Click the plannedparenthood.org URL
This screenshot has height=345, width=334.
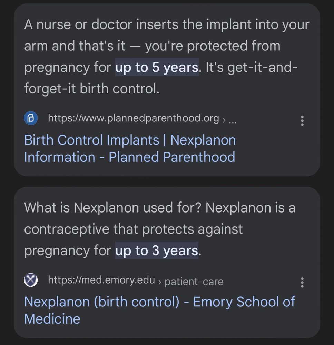tap(134, 118)
